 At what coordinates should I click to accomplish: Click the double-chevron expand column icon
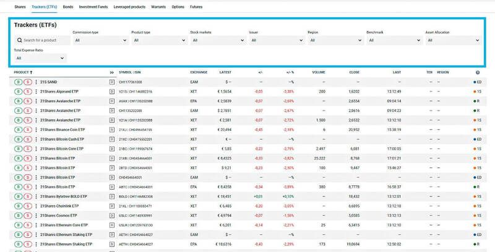(112, 72)
